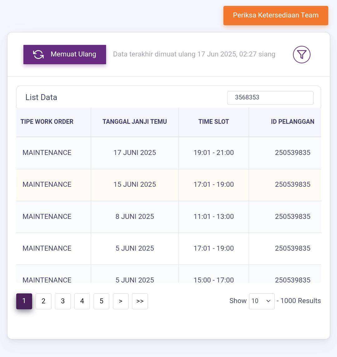Select the 17 Juni 2025 maintenance row

[168, 153]
